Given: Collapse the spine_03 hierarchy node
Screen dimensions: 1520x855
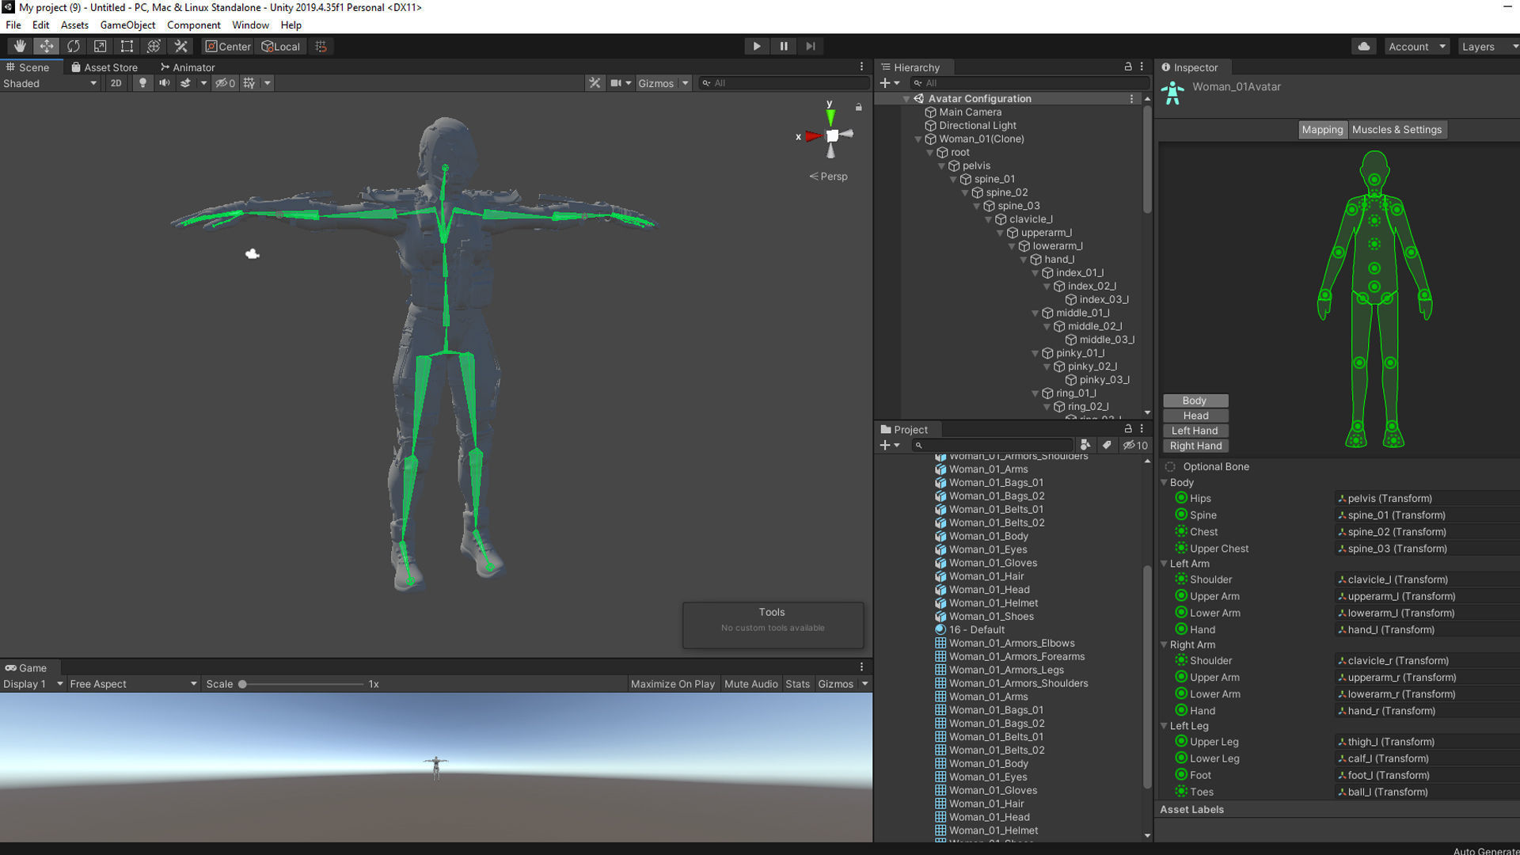Looking at the screenshot, I should pos(977,206).
